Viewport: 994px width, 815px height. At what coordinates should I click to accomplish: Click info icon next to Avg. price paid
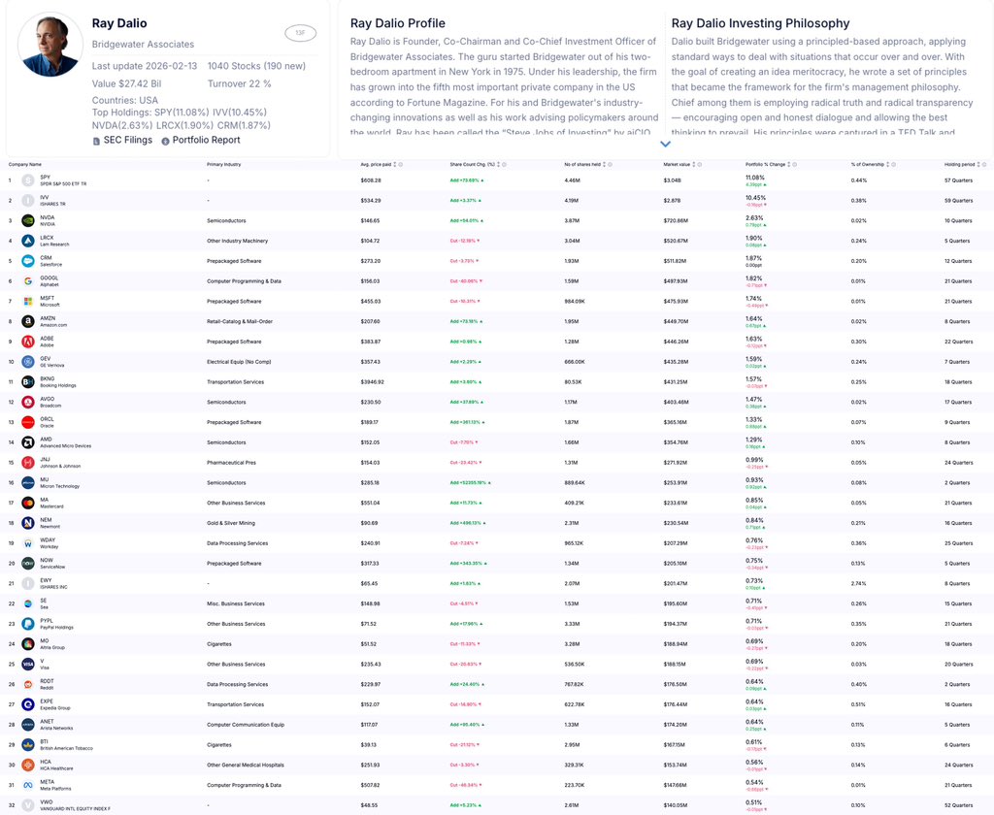(401, 164)
